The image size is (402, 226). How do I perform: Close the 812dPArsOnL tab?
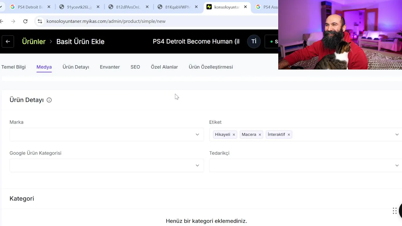[x=147, y=7]
